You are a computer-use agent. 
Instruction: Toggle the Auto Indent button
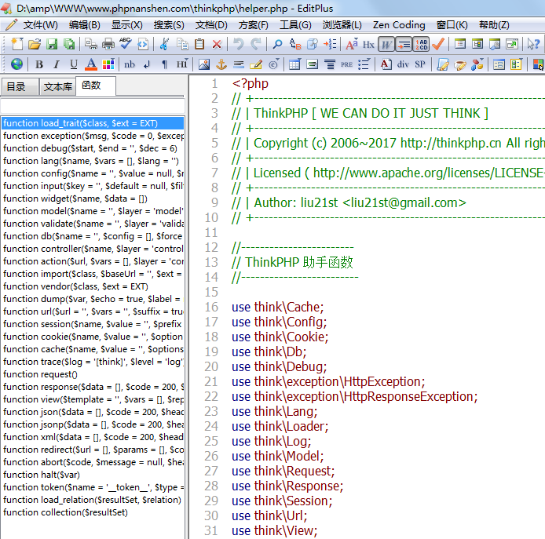pos(404,44)
